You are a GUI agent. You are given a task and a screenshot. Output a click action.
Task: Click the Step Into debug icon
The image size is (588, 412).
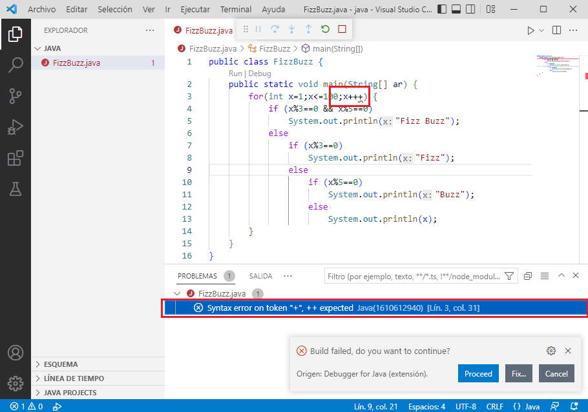291,29
